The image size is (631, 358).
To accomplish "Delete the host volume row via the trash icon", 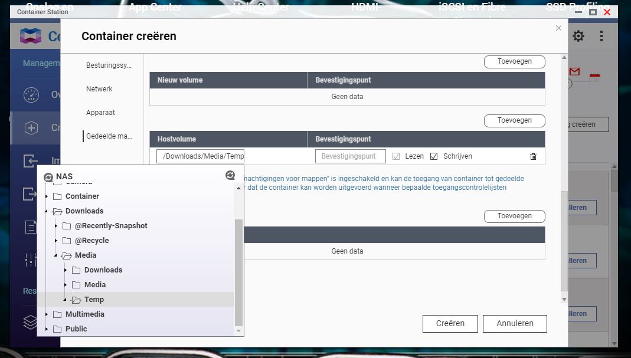I will 533,156.
